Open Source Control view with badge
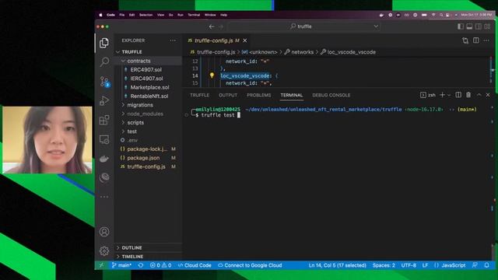 click(x=104, y=82)
